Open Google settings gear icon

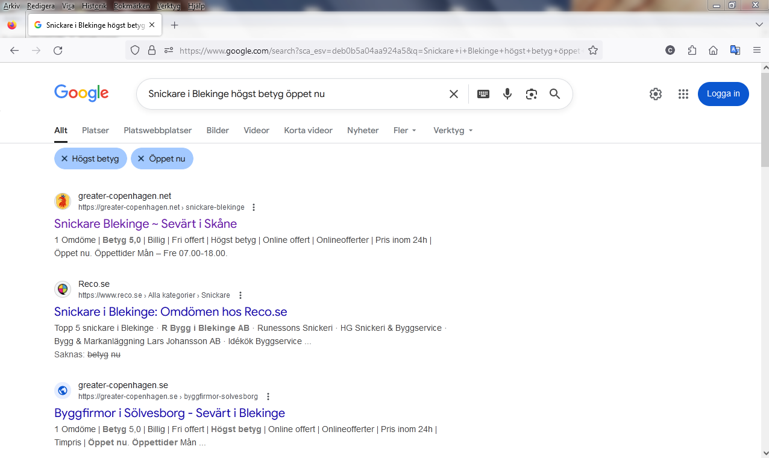pos(656,94)
